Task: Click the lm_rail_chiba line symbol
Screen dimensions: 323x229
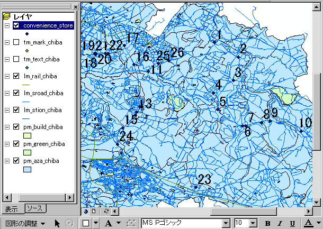Action: [26, 85]
